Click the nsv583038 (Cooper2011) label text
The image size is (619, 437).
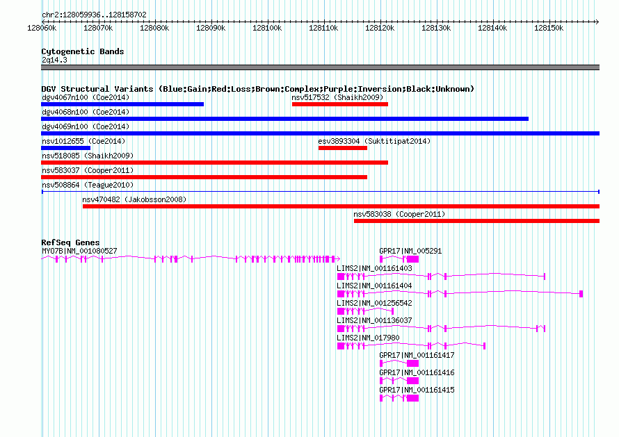click(399, 214)
